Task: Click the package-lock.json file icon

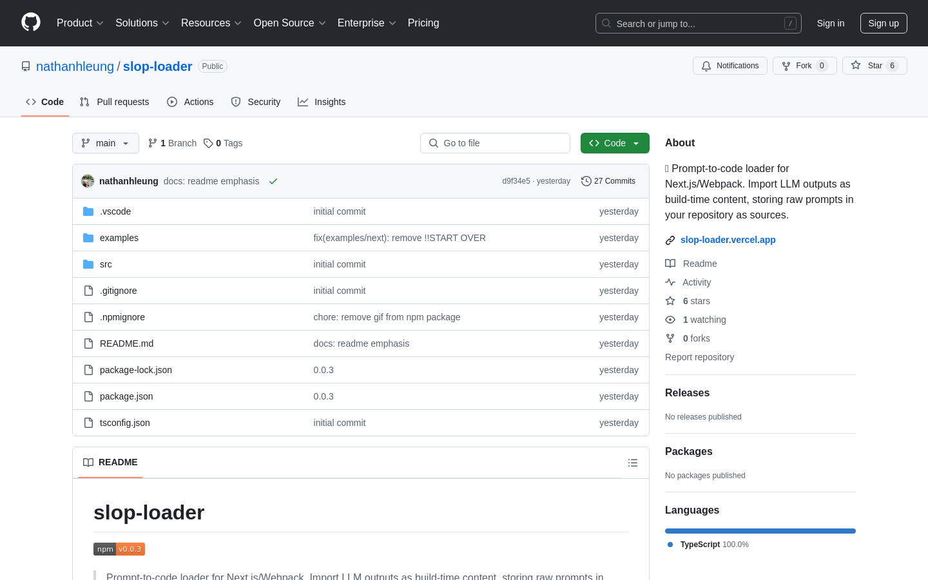Action: point(88,370)
